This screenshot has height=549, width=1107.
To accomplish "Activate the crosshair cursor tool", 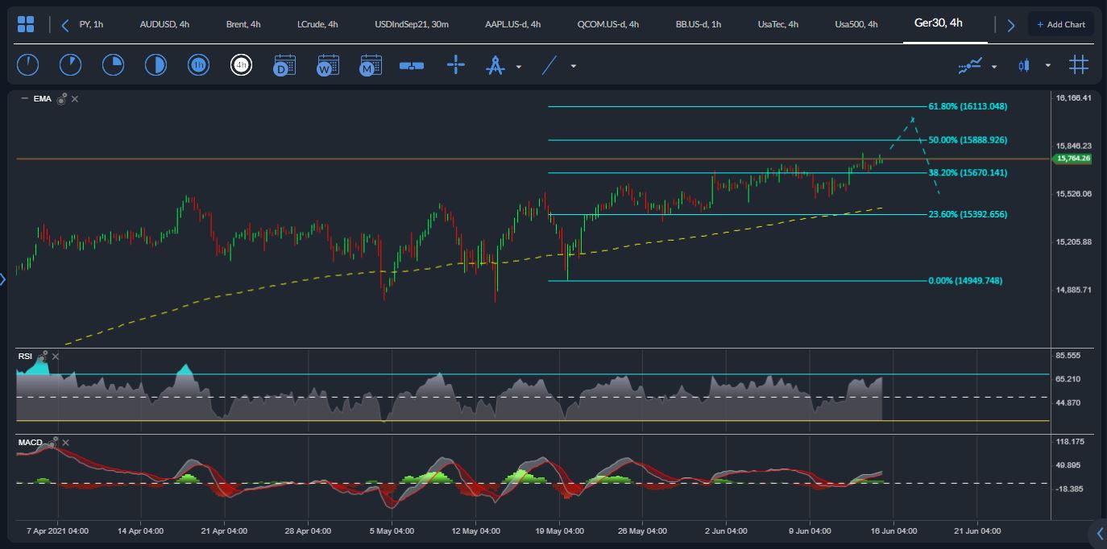I will 456,65.
